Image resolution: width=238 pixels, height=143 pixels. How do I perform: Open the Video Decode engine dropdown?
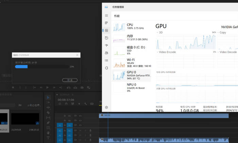coord(227,52)
